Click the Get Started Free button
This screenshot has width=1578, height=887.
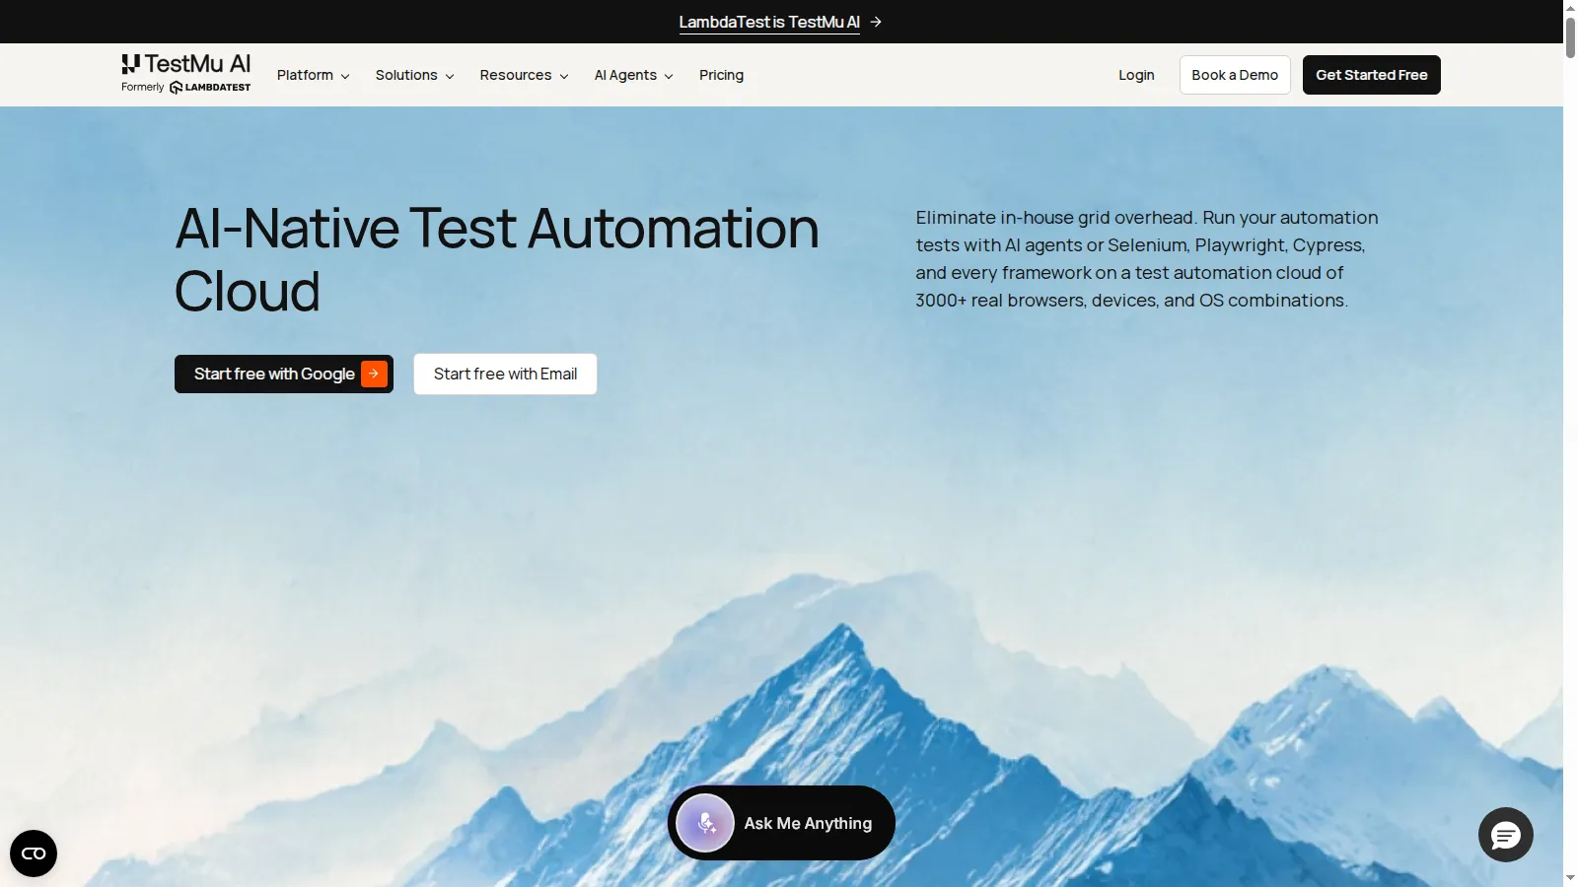pos(1371,75)
